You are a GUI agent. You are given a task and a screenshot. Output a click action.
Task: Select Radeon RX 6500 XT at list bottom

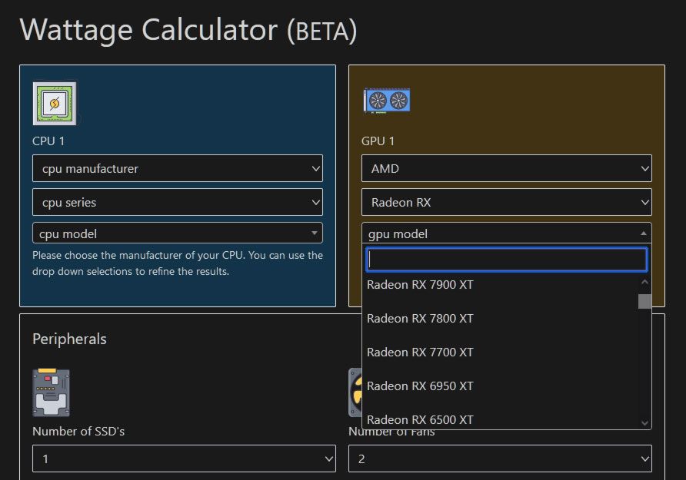[x=421, y=419]
